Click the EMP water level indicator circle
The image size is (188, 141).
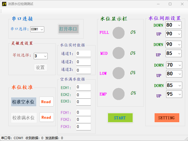(118, 94)
